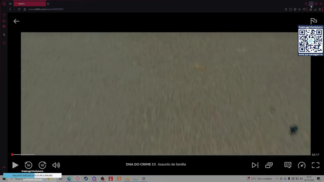Image resolution: width=324 pixels, height=182 pixels.
Task: Open the X (Twitter) sidebar panel
Action: pos(4,35)
